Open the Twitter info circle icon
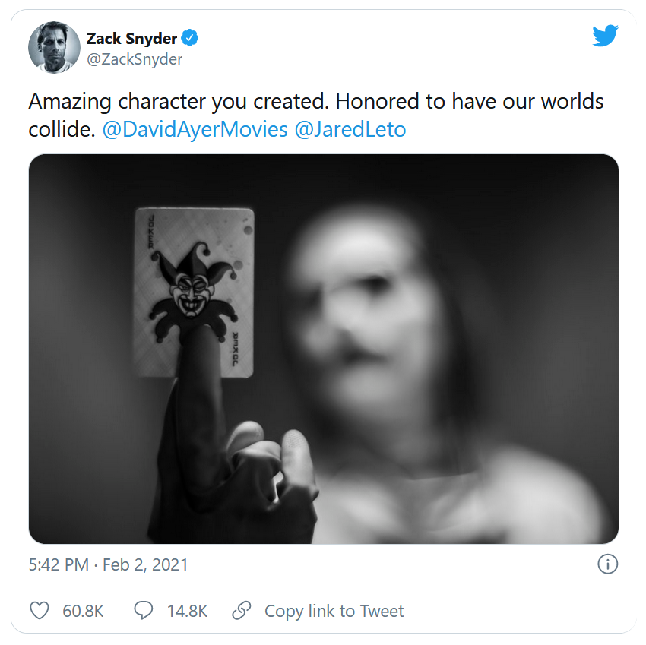 point(607,564)
